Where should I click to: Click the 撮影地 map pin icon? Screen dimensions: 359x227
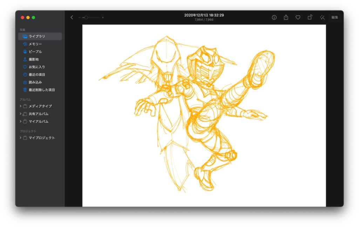point(25,59)
